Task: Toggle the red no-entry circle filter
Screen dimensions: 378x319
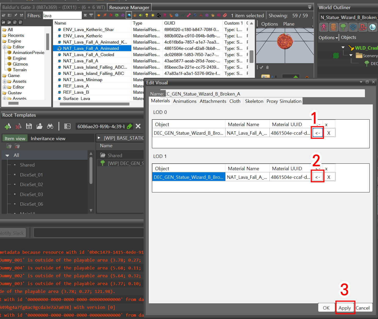Action: (x=225, y=15)
